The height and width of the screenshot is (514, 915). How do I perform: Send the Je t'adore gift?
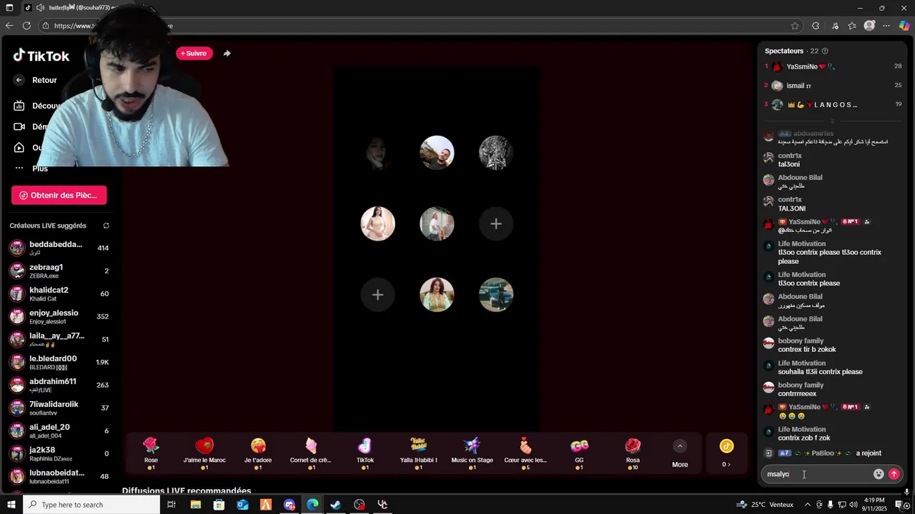(258, 453)
